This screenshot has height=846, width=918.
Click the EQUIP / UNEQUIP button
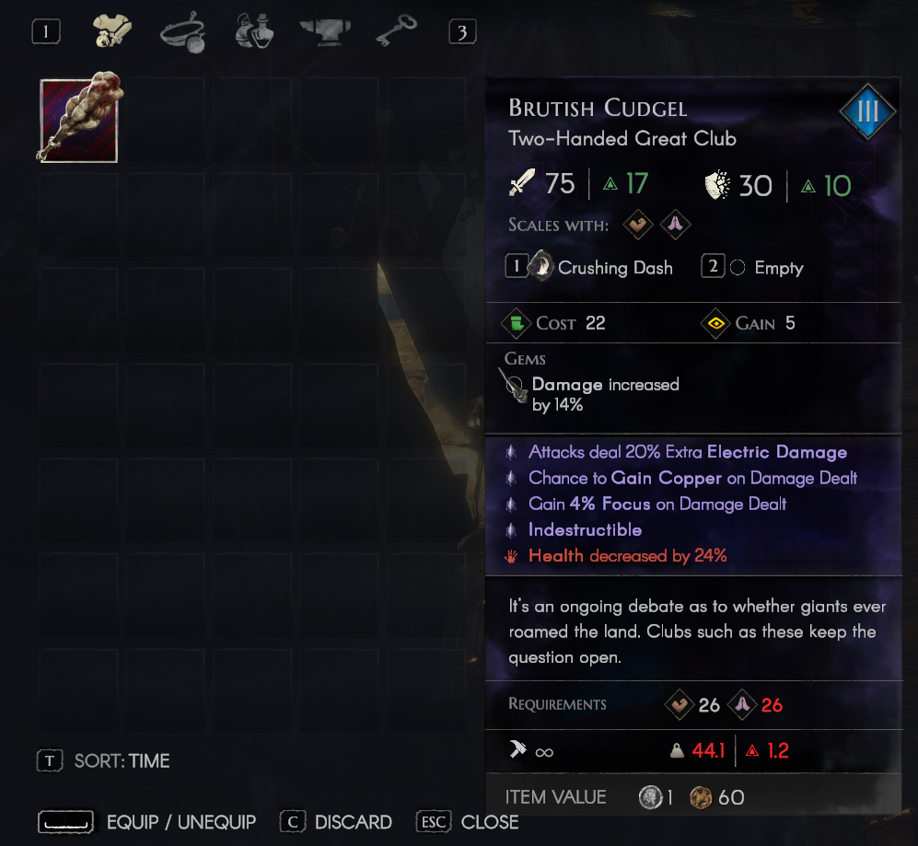147,822
